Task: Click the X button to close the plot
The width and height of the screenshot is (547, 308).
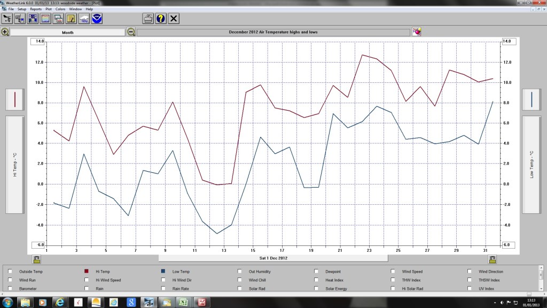Action: [174, 18]
